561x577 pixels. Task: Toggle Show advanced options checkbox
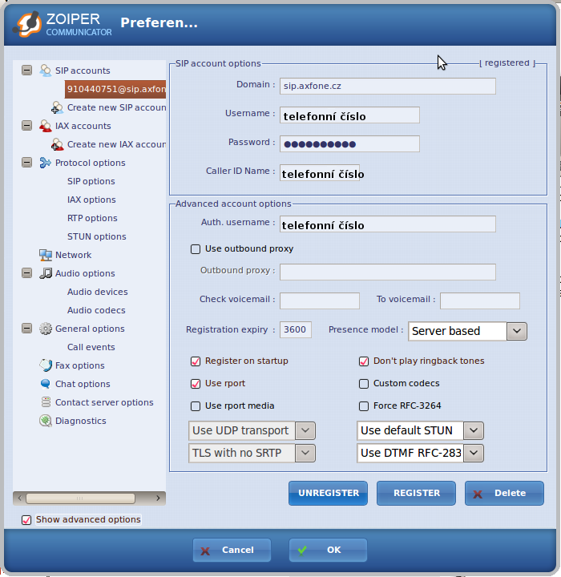click(26, 520)
